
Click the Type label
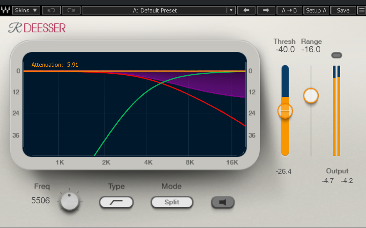click(116, 186)
